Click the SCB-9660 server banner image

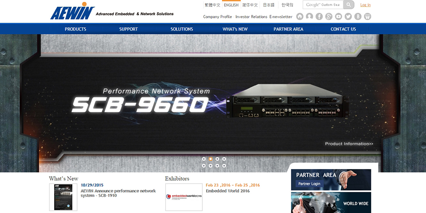(288, 101)
